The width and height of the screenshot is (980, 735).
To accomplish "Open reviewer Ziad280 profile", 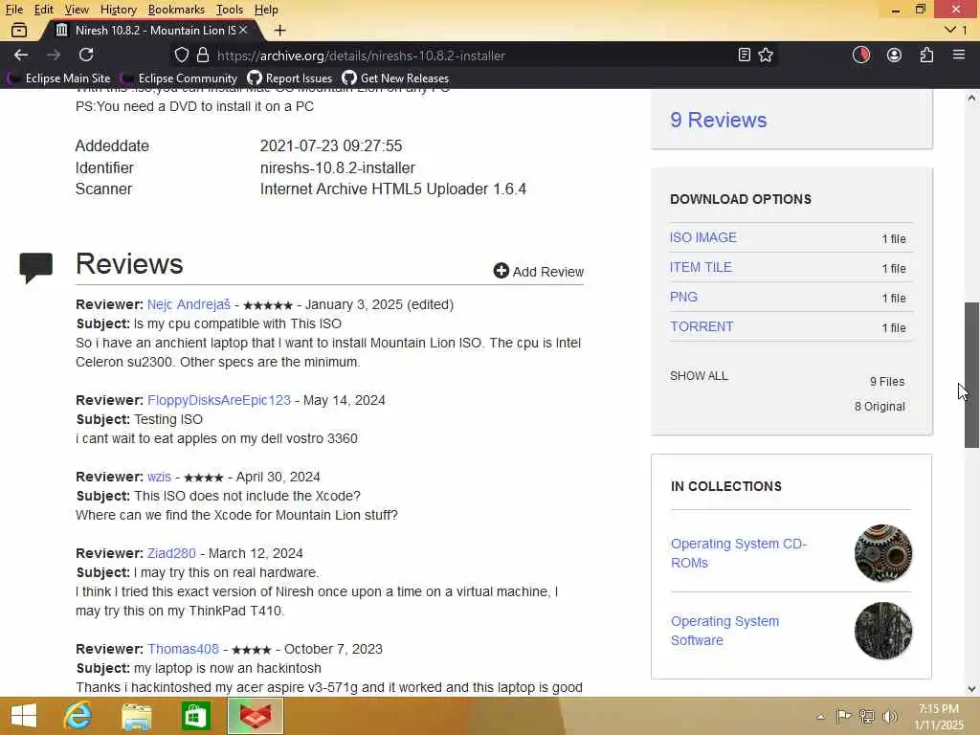I will coord(171,553).
